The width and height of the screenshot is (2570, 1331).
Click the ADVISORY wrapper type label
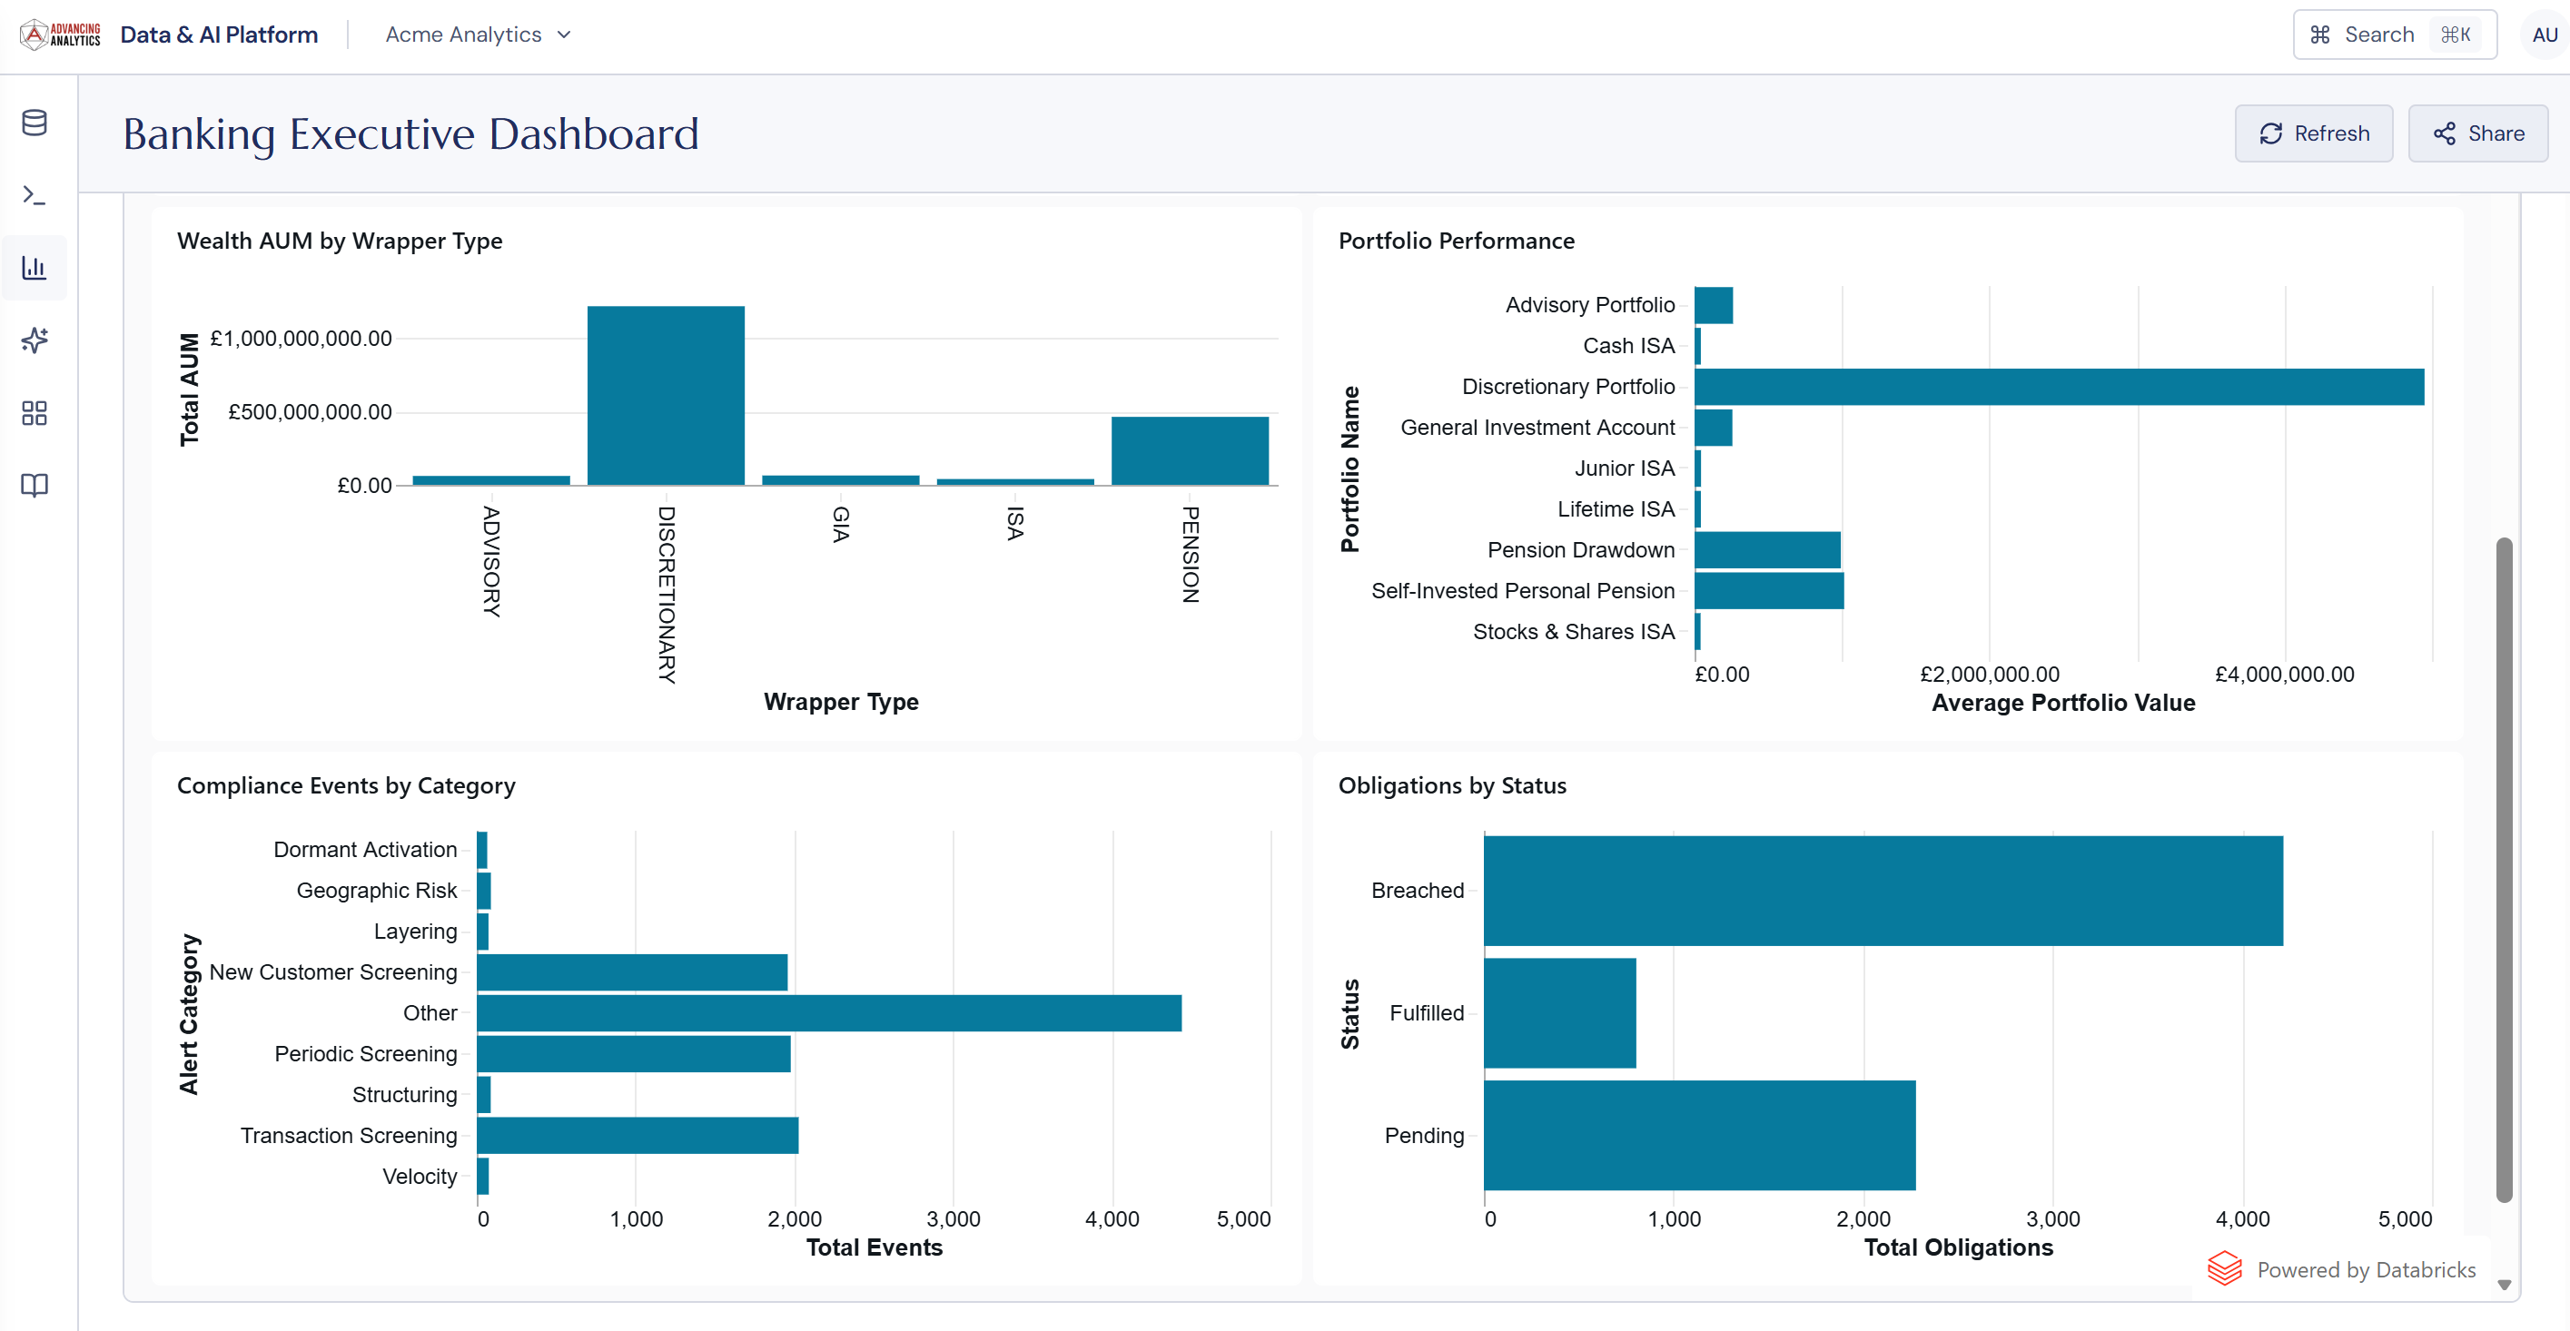click(491, 561)
